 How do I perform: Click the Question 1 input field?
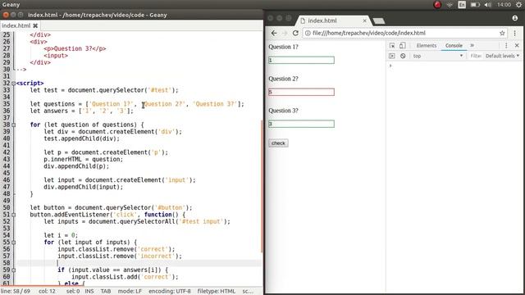[x=301, y=60]
